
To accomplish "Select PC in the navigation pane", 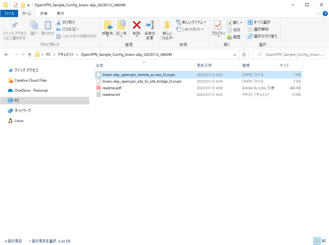I will point(45,100).
